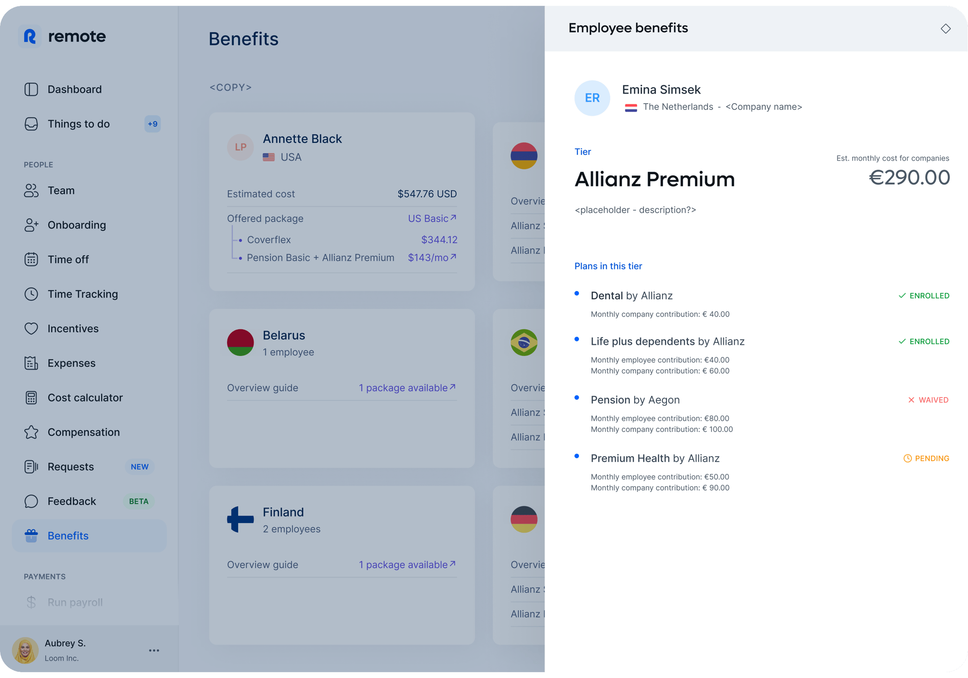Open the Onboarding menu item

(76, 225)
